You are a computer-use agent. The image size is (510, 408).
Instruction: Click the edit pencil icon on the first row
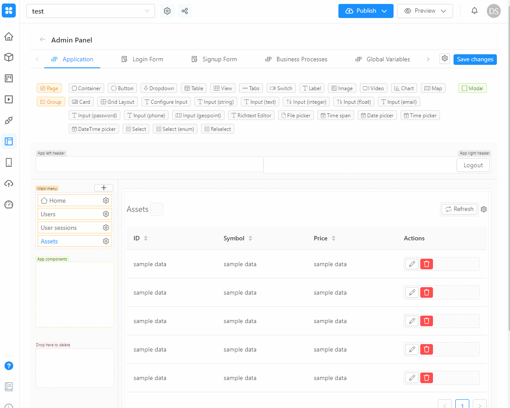(x=411, y=264)
